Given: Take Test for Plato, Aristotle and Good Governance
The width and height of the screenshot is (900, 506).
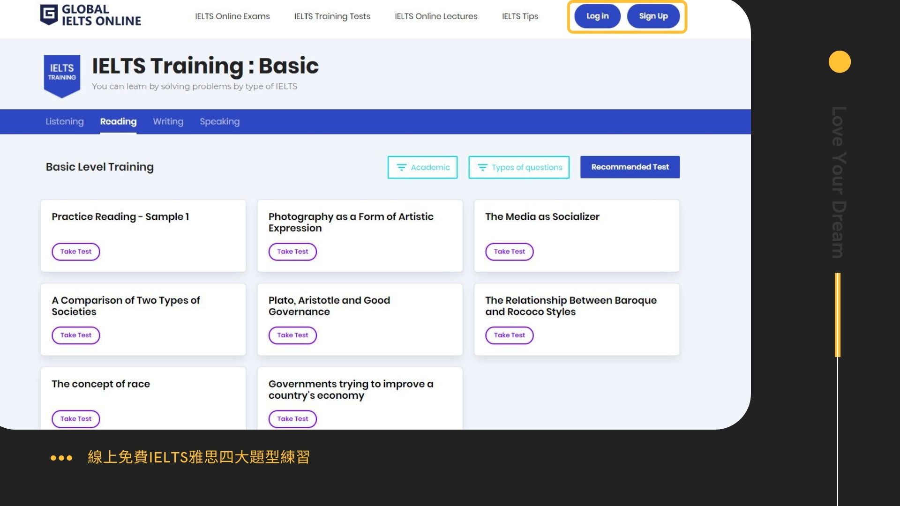Looking at the screenshot, I should pyautogui.click(x=292, y=335).
